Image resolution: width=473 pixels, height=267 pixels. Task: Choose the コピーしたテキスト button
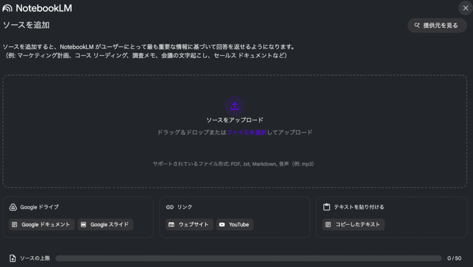(x=353, y=225)
